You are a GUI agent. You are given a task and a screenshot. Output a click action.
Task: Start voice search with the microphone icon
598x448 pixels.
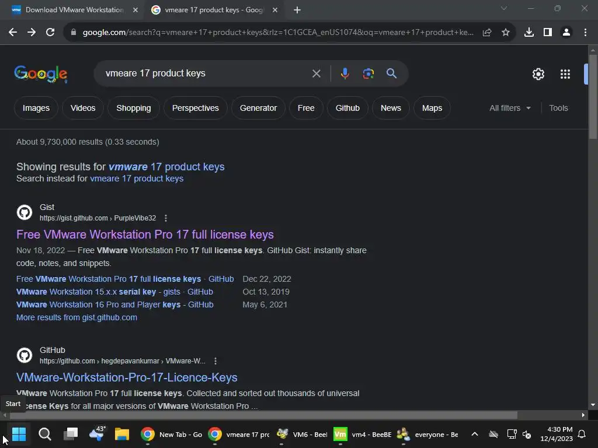(x=345, y=73)
